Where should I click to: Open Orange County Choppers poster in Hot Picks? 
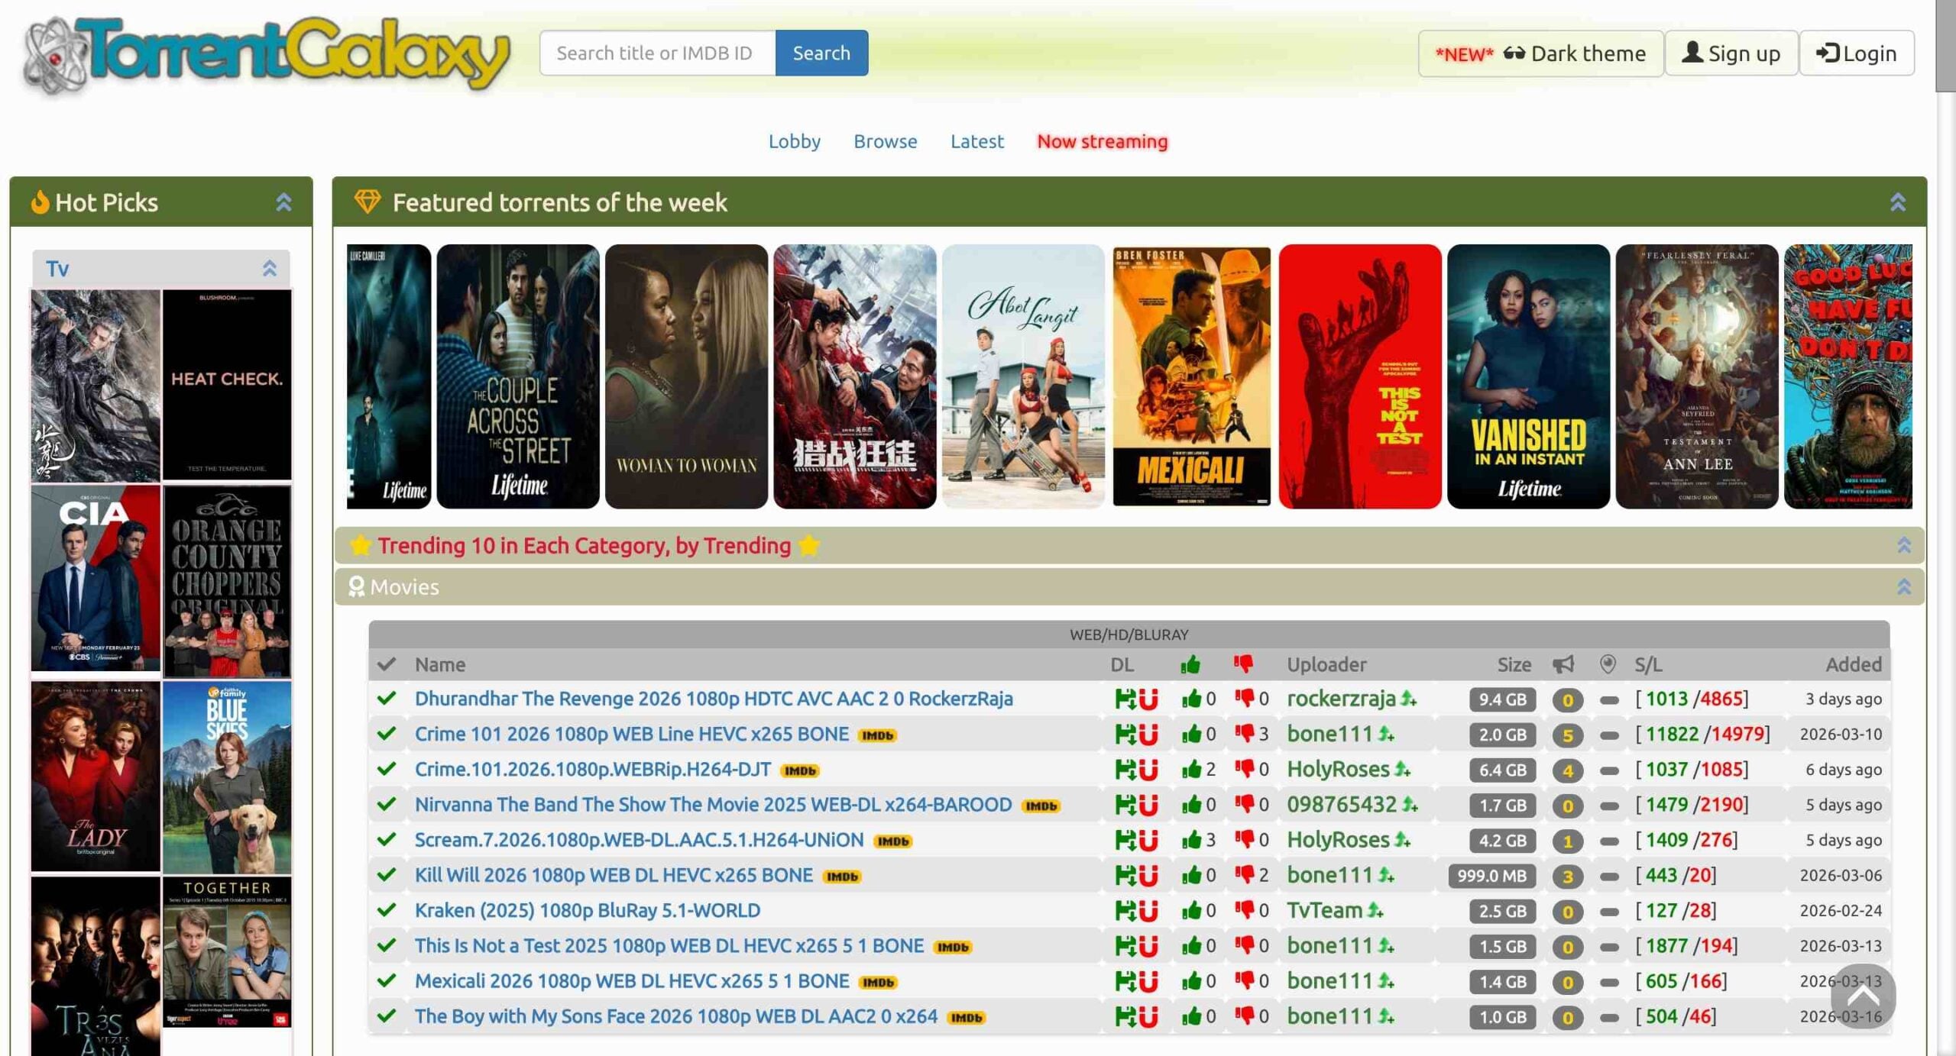click(x=227, y=581)
